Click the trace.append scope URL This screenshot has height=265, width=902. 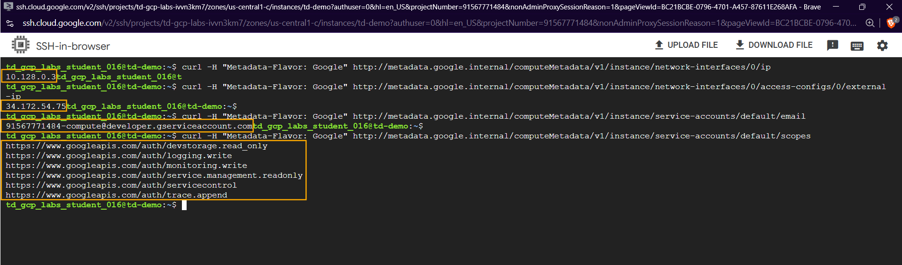116,195
